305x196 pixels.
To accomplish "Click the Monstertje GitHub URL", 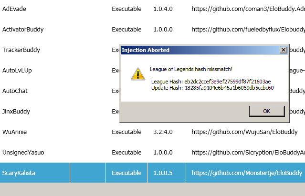I will 247,173.
